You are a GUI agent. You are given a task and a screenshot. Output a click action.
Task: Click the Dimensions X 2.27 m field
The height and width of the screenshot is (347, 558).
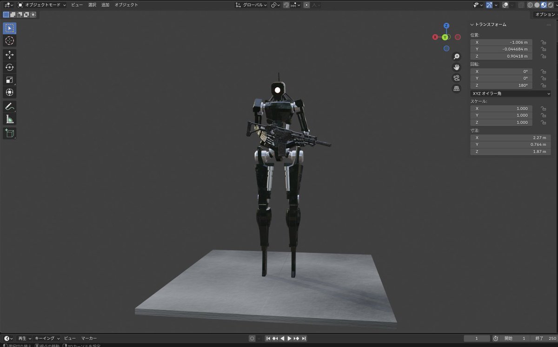[511, 137]
